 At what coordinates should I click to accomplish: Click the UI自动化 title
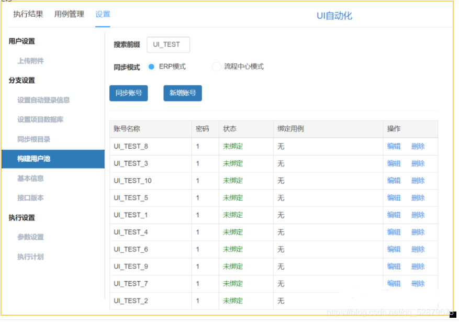(x=334, y=16)
